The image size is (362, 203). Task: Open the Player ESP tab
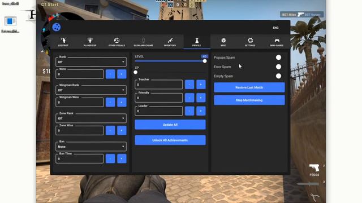90,42
